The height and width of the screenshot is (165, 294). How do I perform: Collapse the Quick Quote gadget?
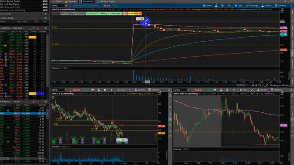point(1,18)
